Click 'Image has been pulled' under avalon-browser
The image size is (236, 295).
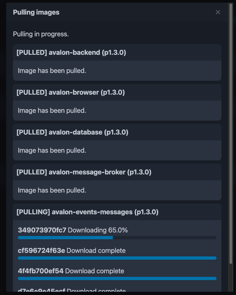(52, 111)
